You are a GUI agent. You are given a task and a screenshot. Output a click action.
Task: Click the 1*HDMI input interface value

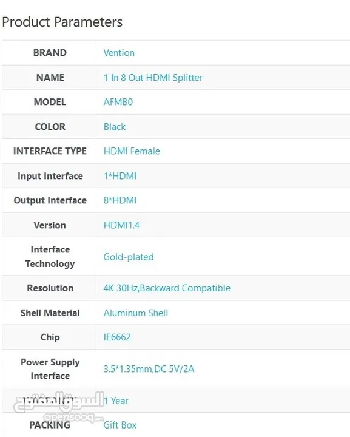pos(120,176)
